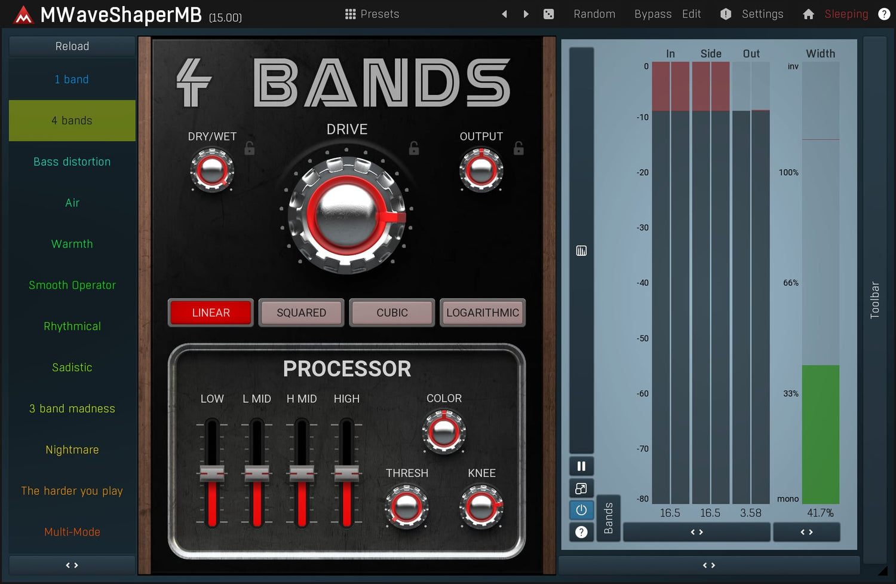Click the random dice icon
This screenshot has height=584, width=896.
point(548,14)
